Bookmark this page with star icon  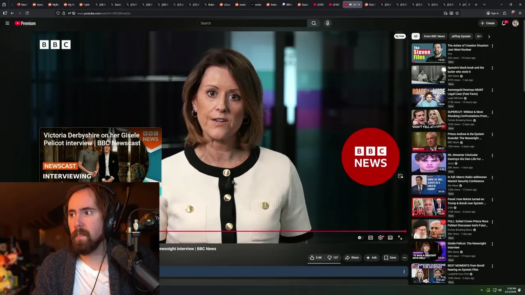[457, 13]
